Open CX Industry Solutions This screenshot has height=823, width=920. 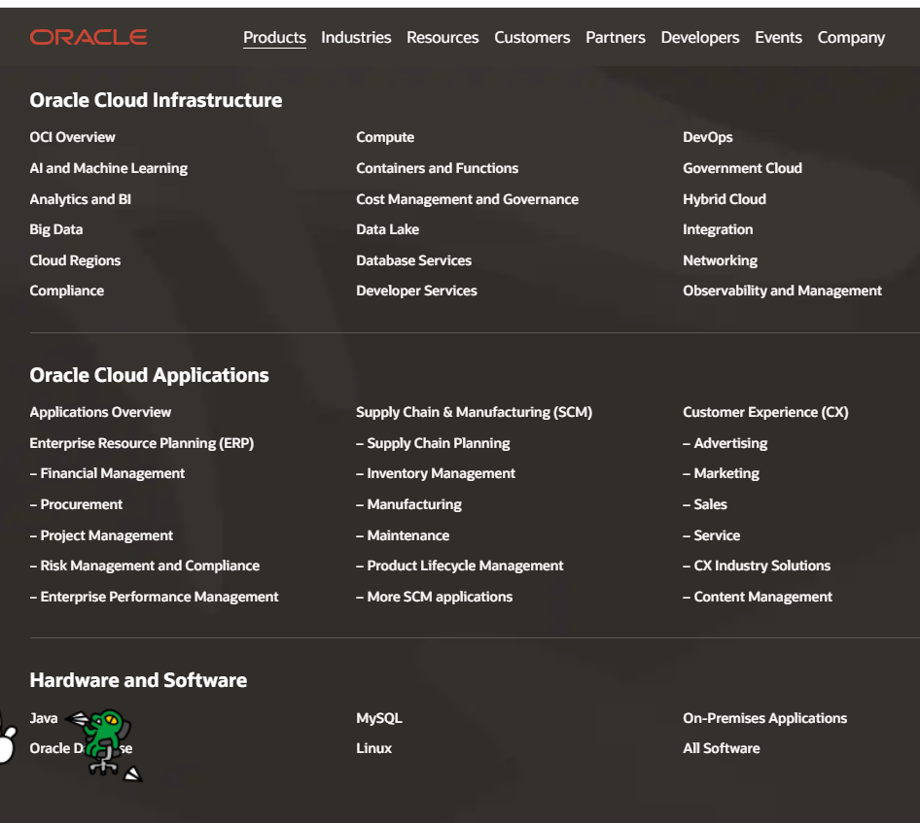pyautogui.click(x=757, y=566)
